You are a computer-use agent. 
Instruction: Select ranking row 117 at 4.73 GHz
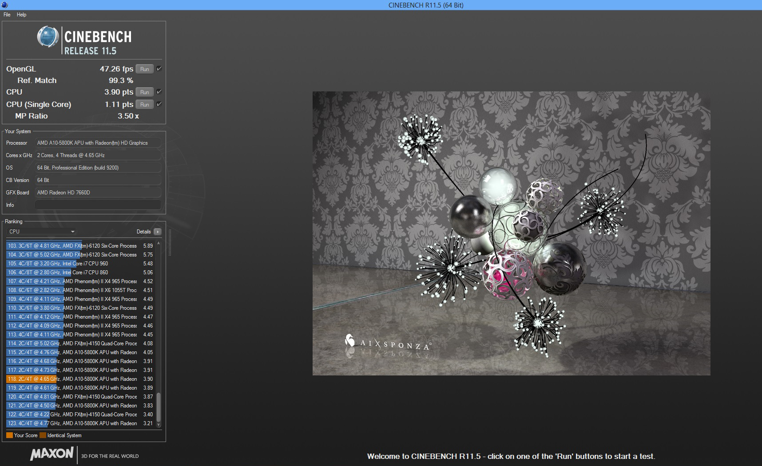point(80,370)
